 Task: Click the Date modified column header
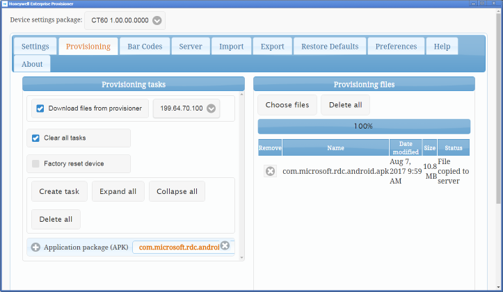pos(406,148)
